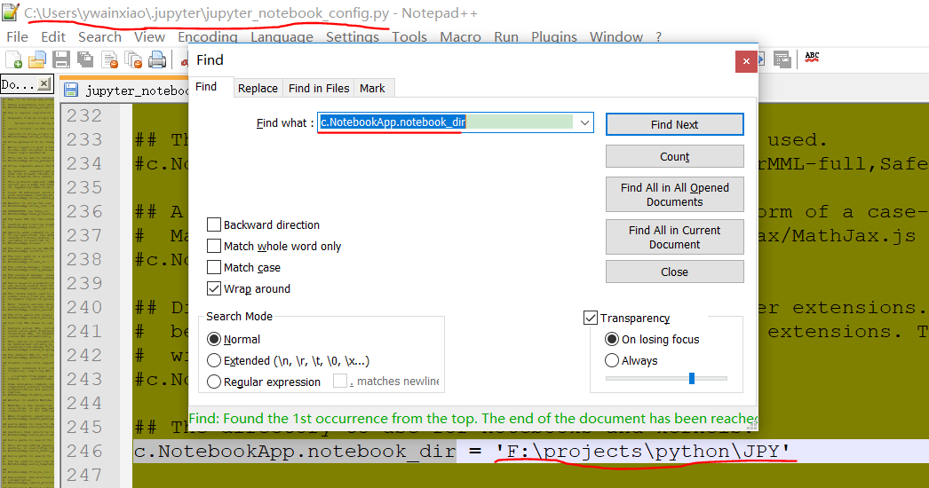Open the Window menu
Viewport: 929px width, 488px height.
[x=616, y=36]
